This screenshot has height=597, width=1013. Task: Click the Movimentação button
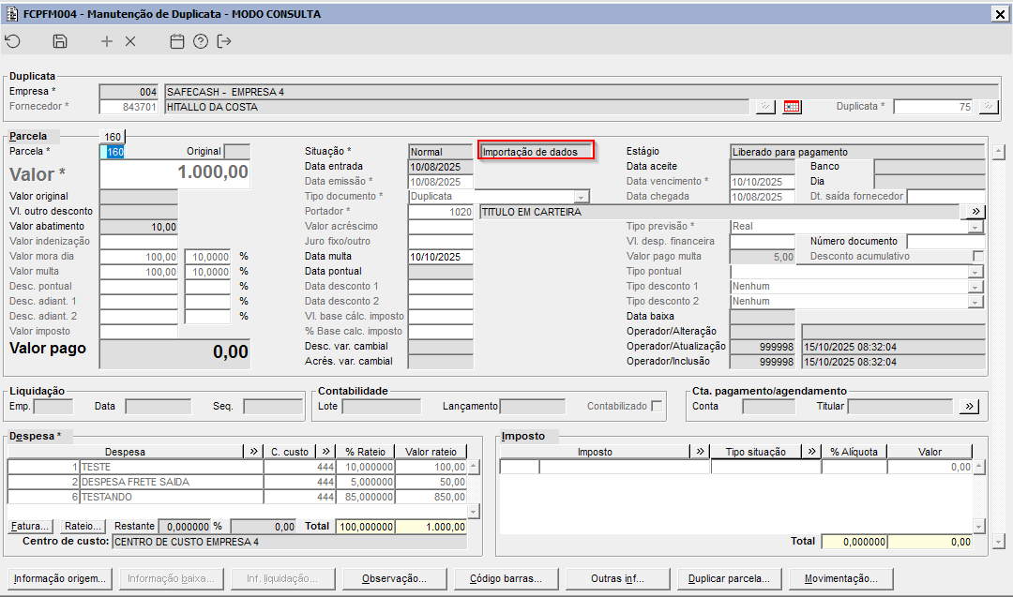pyautogui.click(x=841, y=579)
